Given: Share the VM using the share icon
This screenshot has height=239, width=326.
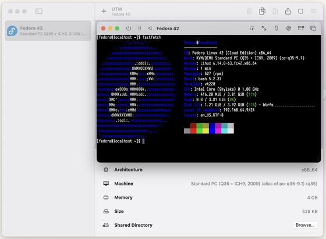Looking at the screenshot, I should pyautogui.click(x=288, y=11).
